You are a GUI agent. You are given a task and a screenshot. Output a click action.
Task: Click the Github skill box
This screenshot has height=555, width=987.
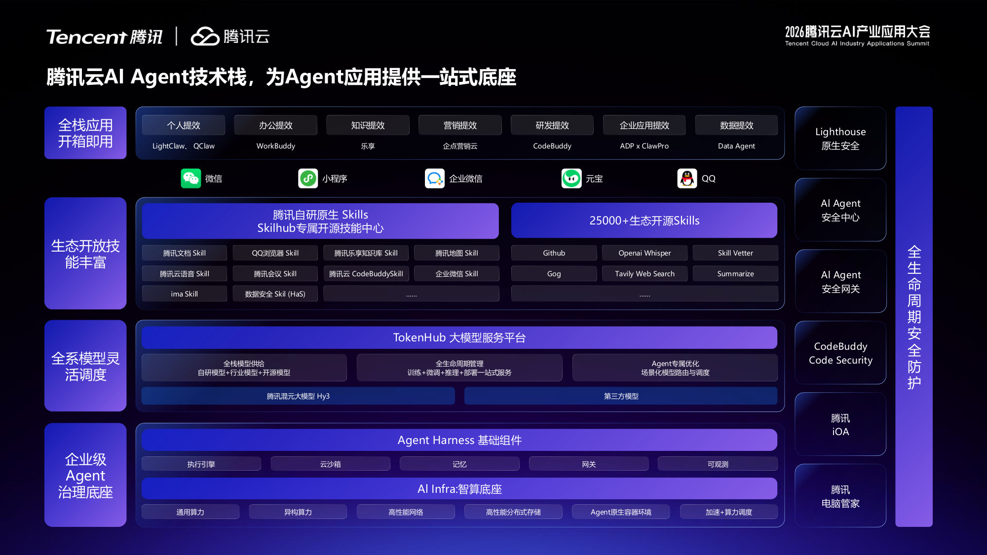pyautogui.click(x=554, y=253)
